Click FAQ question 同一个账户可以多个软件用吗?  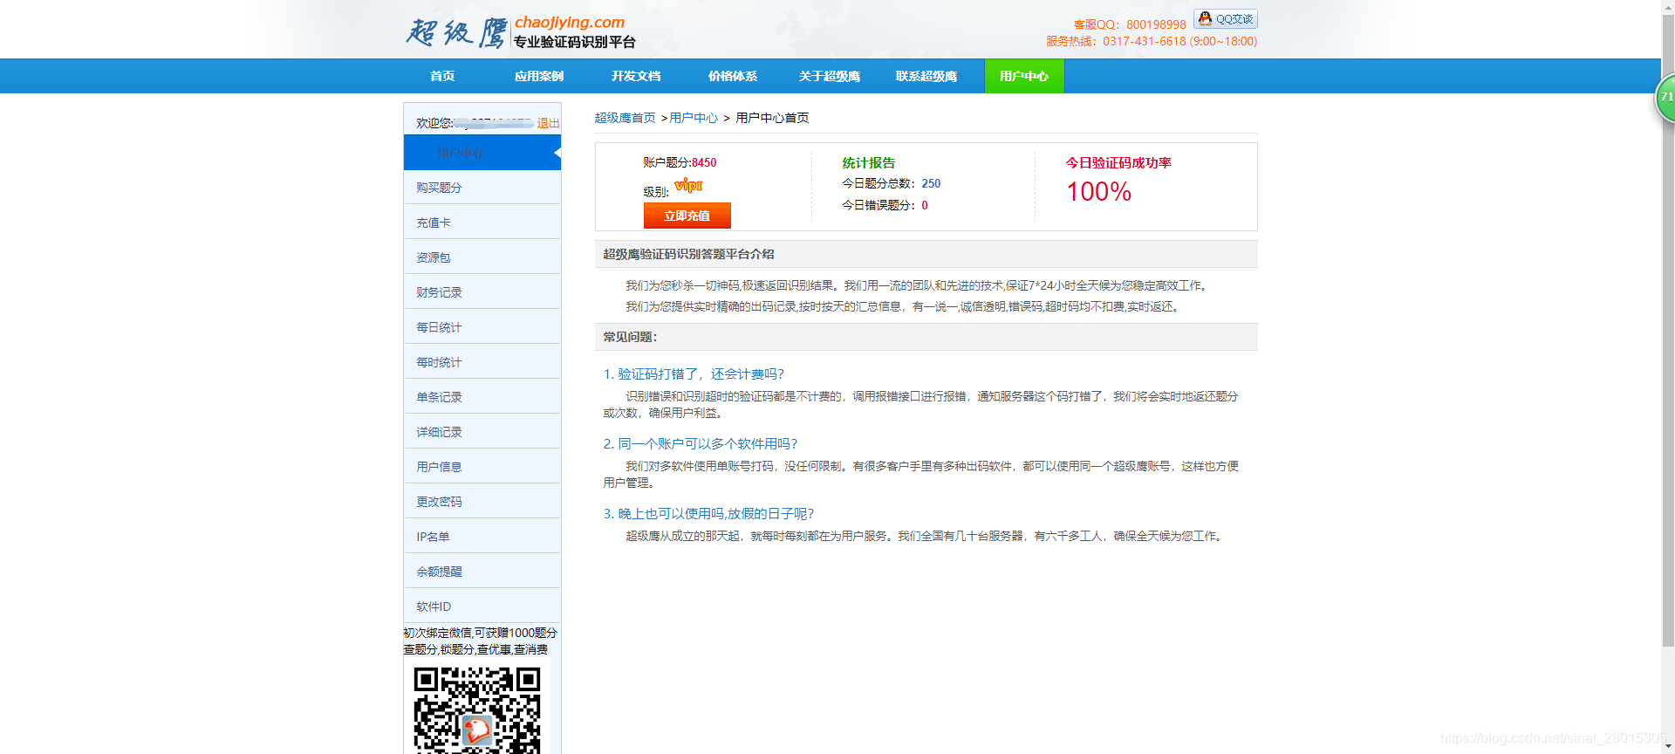coord(701,443)
